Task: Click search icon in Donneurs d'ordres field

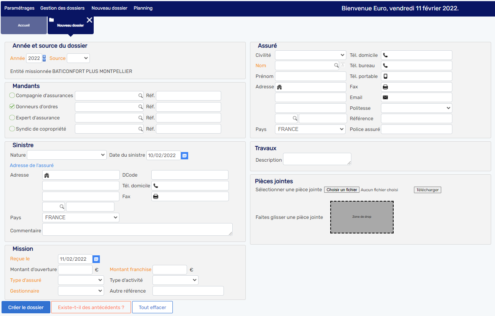Action: point(141,107)
